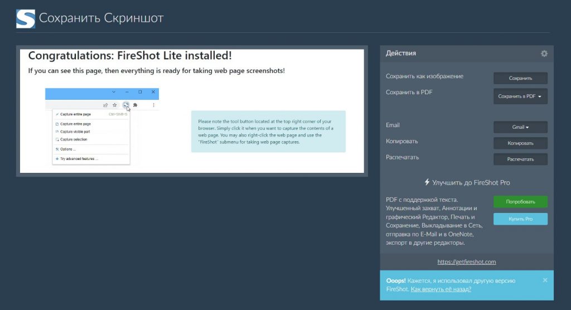Click the Email label
Image resolution: width=571 pixels, height=310 pixels.
tap(393, 125)
